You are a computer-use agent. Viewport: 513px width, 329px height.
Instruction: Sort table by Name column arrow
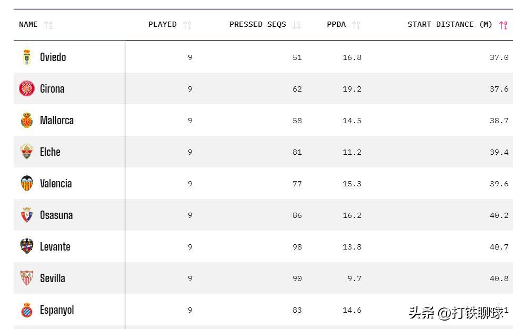click(48, 25)
